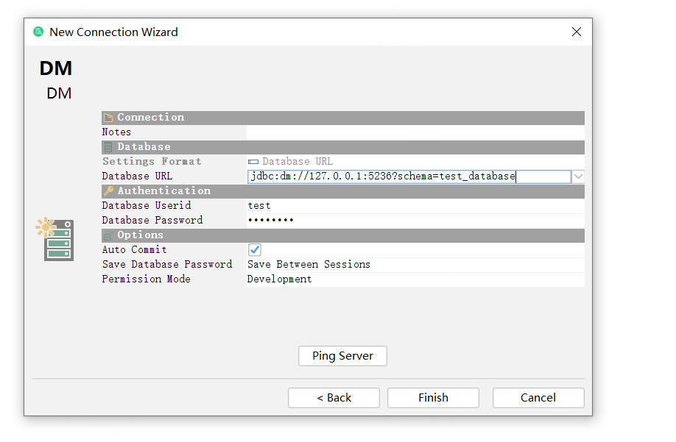Viewport: 676px width, 442px height.
Task: Open the Save Database Password options
Action: pos(415,265)
